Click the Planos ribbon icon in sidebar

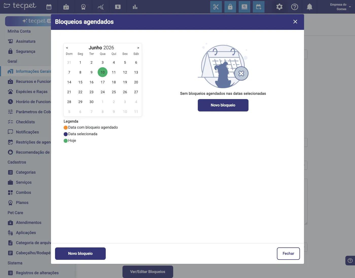pyautogui.click(x=10, y=203)
